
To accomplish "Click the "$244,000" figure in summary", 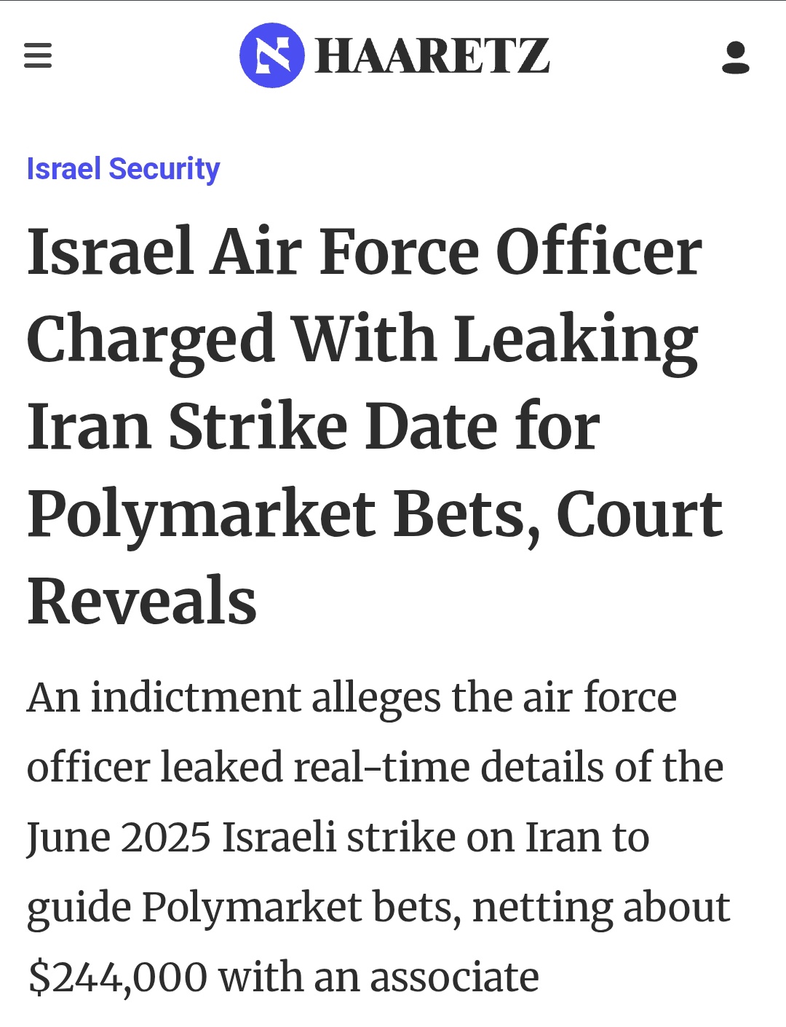I will click(x=117, y=977).
